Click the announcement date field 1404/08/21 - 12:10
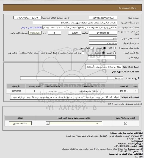144x158 pixels. pos(27,18)
